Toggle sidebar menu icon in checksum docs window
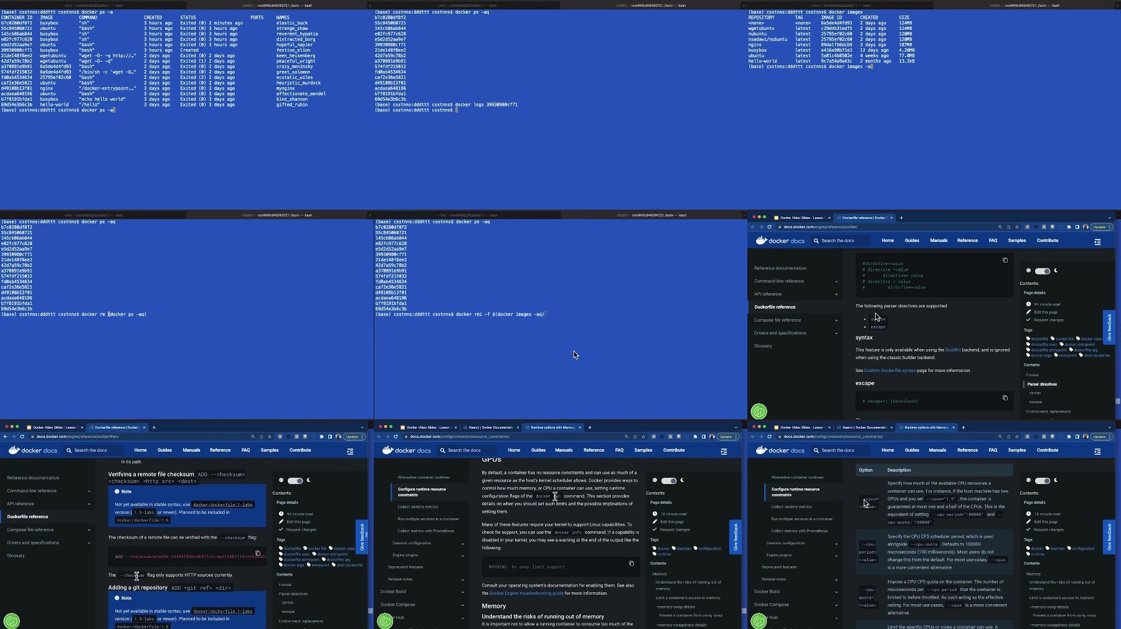This screenshot has height=629, width=1121. click(350, 451)
